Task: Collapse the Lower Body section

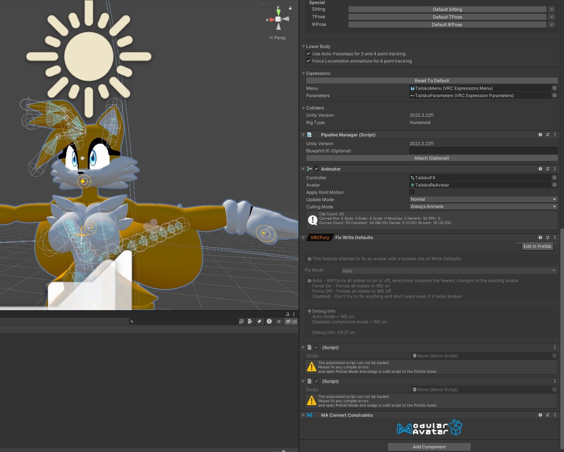Action: [303, 46]
